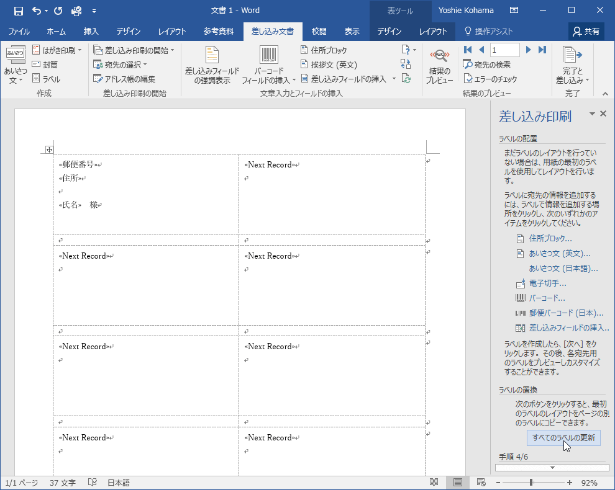This screenshot has height=490, width=615.
Task: Click アドレス帳の編集
Action: [x=124, y=79]
